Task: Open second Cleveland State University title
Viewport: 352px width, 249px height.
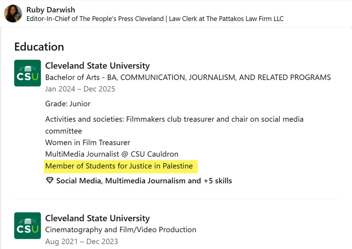Action: (97, 218)
